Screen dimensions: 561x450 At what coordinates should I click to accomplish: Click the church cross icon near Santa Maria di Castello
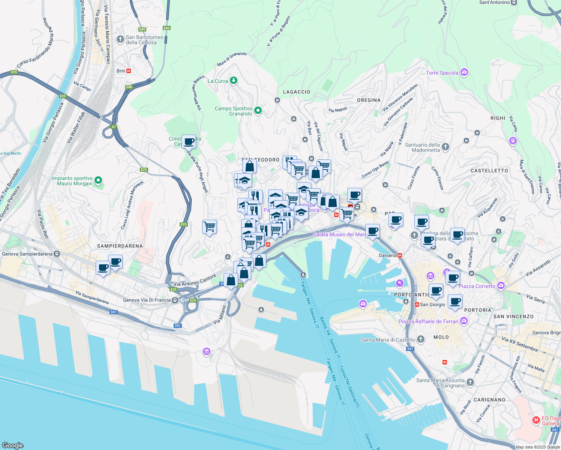point(420,340)
